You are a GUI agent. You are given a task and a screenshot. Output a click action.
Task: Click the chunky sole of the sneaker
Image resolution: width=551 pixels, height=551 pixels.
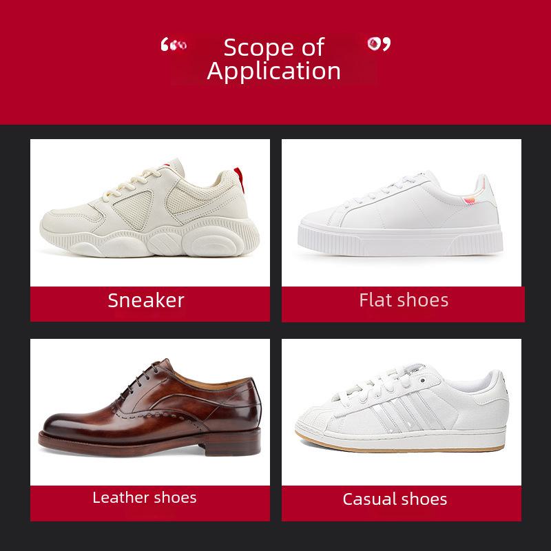(149, 239)
